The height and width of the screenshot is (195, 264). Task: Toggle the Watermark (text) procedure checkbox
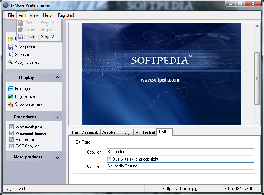[11, 127]
